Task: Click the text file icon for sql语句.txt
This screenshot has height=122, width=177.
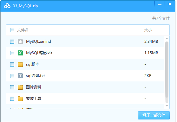Action: [x=20, y=76]
